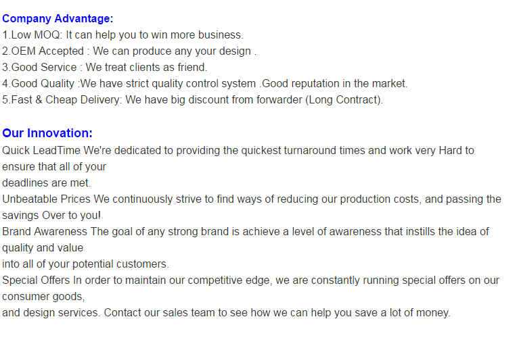
Task: Click the words 'Special Offers'
Action: 36,280
